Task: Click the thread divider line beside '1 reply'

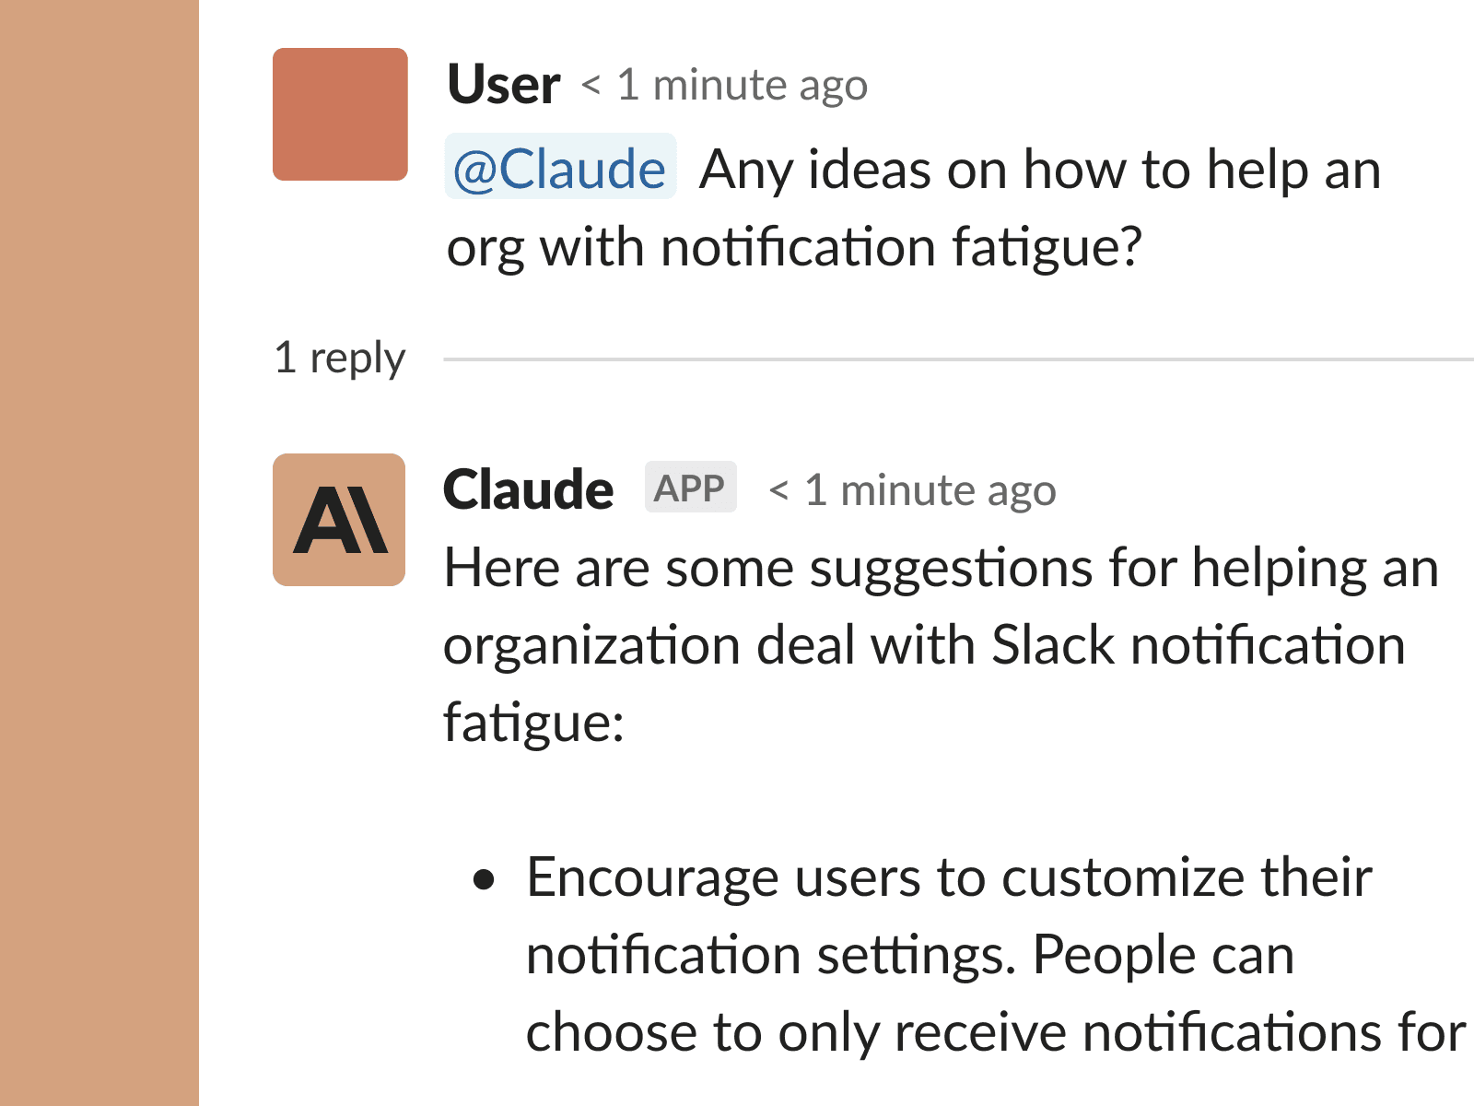Action: (958, 359)
